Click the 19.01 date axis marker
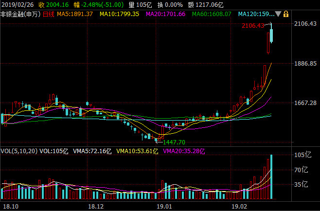 coord(164,206)
